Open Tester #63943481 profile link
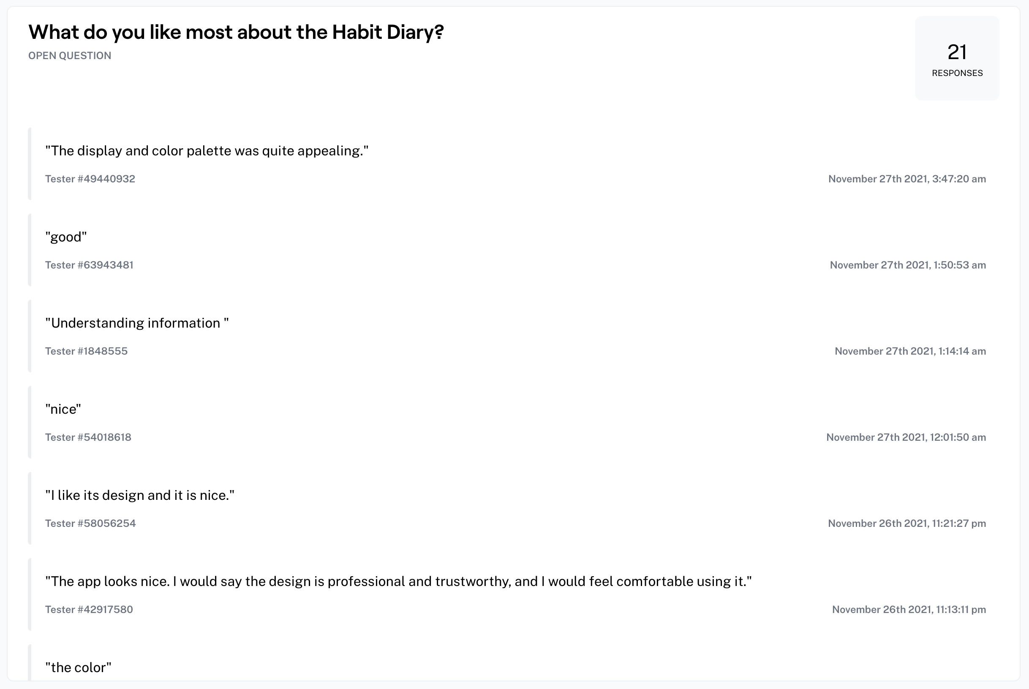 point(89,265)
